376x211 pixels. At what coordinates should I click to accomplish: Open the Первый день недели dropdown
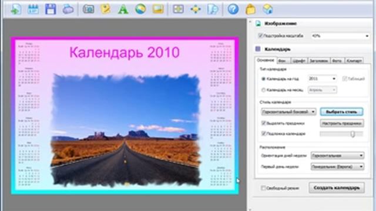click(337, 166)
